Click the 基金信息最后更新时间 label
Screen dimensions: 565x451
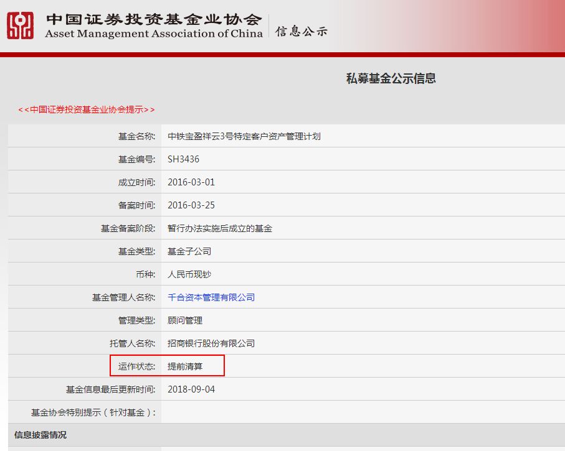(111, 389)
